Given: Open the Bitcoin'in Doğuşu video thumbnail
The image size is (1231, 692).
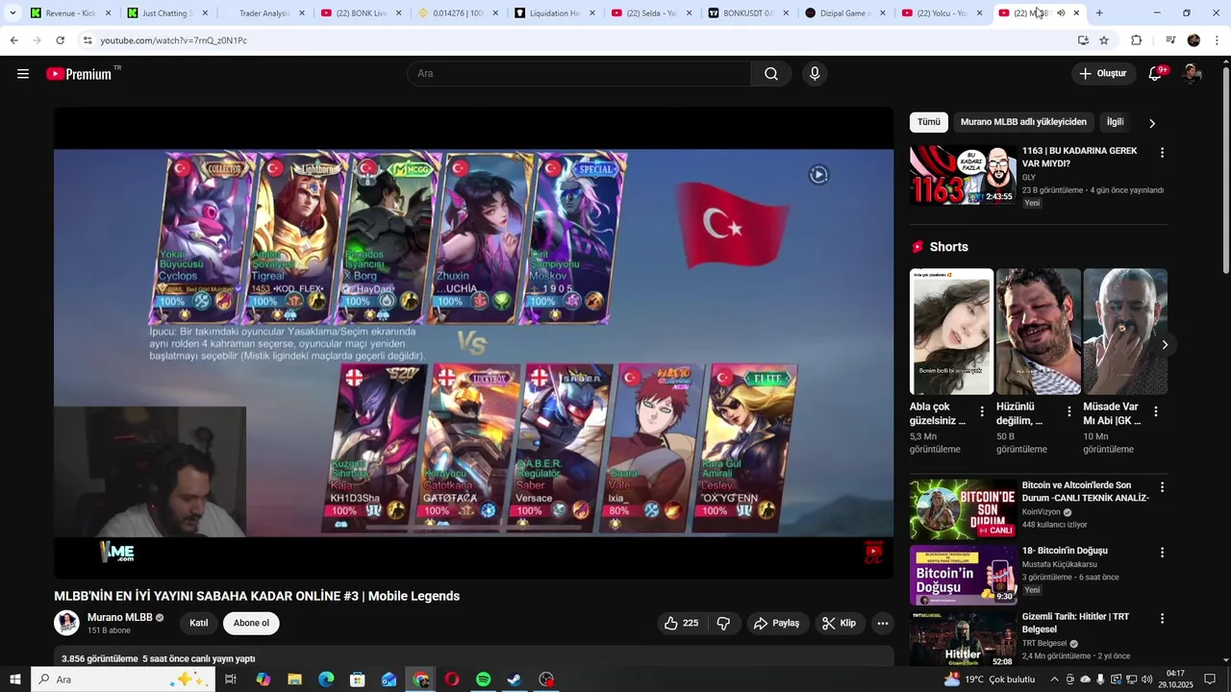Looking at the screenshot, I should coord(963,576).
